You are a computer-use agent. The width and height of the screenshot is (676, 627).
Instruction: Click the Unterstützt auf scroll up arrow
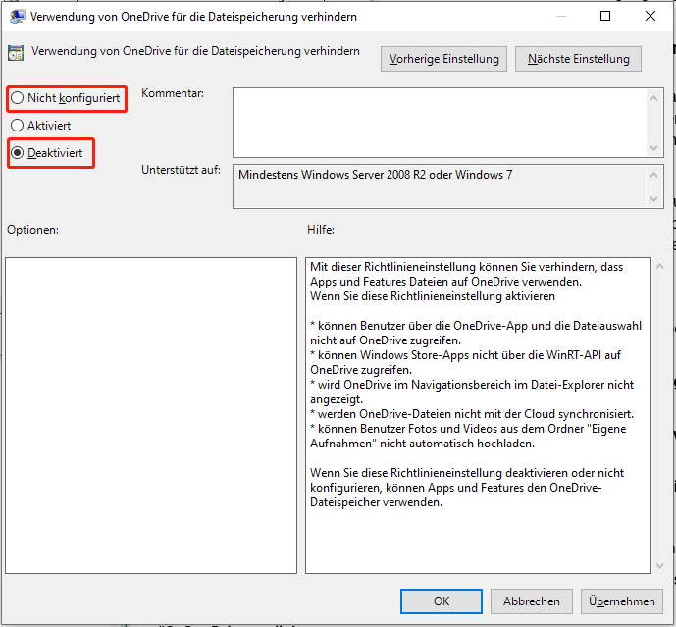click(x=653, y=175)
